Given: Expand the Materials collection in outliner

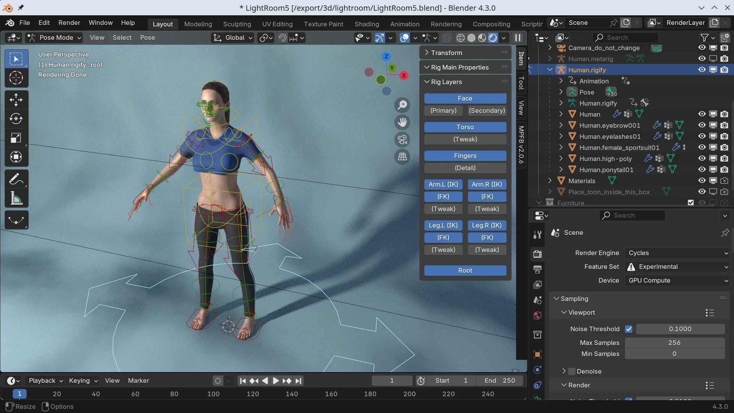Looking at the screenshot, I should pos(550,180).
